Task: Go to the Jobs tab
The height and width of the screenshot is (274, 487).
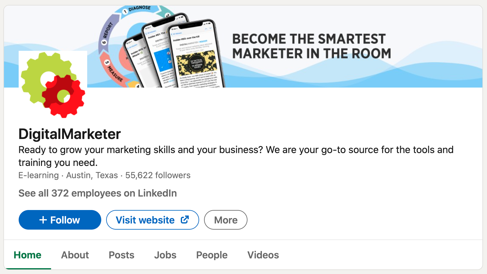Action: point(165,255)
